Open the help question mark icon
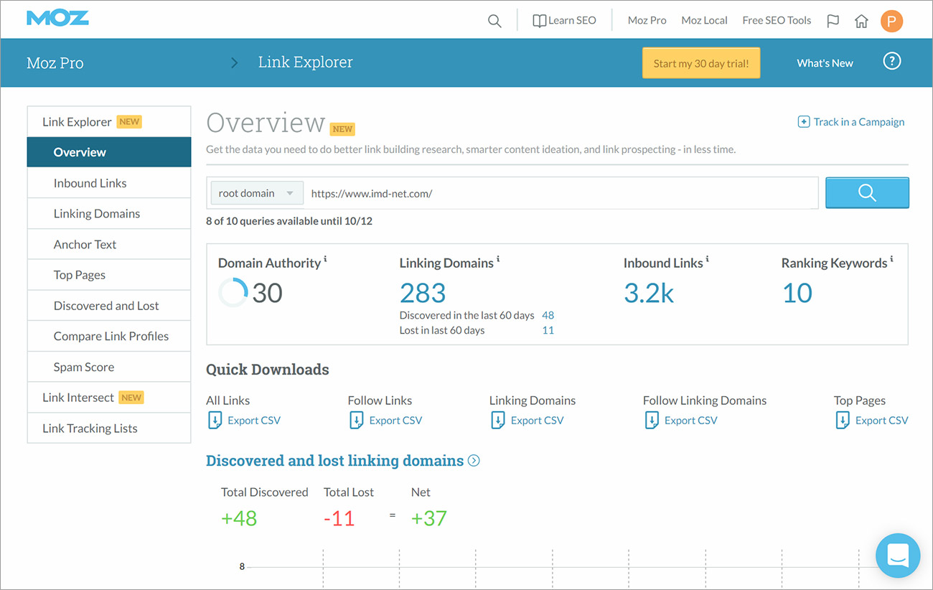 pos(891,62)
